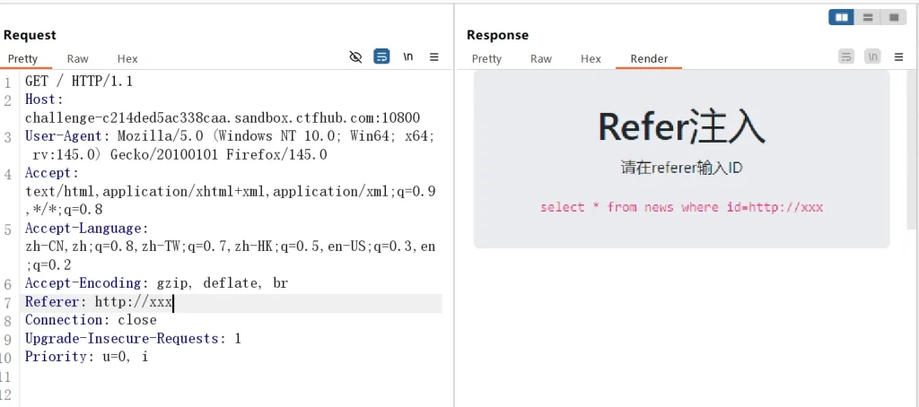Switch Request view to Hex tab
This screenshot has width=919, height=407.
[127, 59]
